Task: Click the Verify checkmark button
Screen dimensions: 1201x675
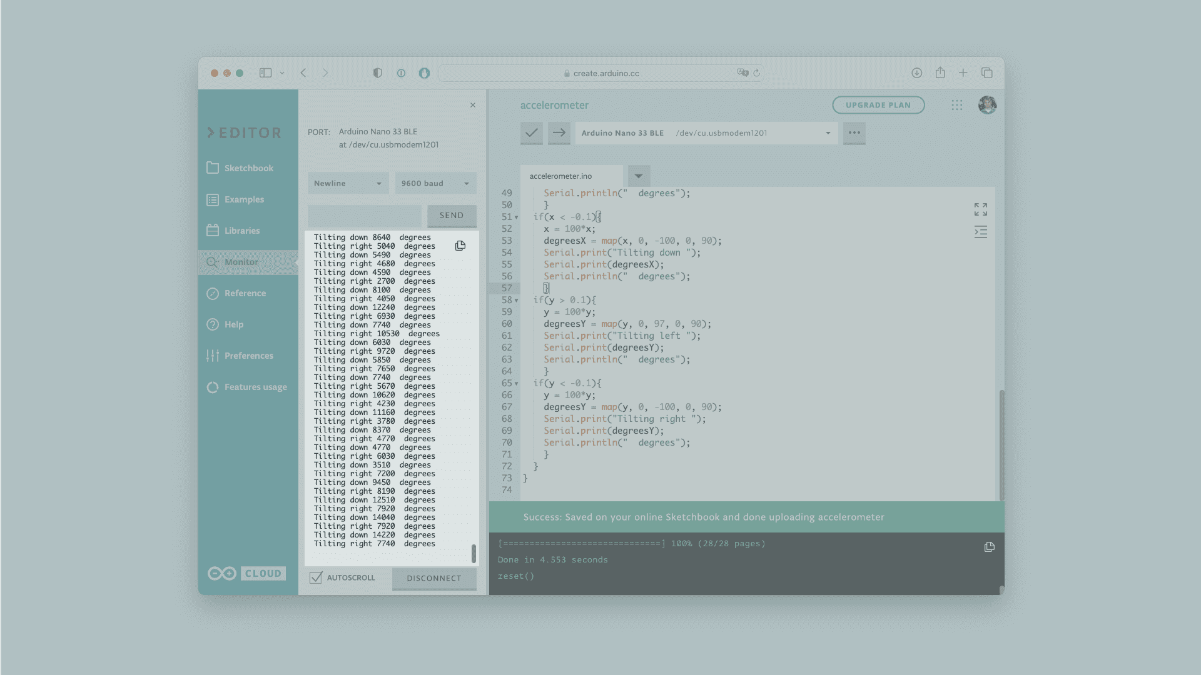Action: 531,133
